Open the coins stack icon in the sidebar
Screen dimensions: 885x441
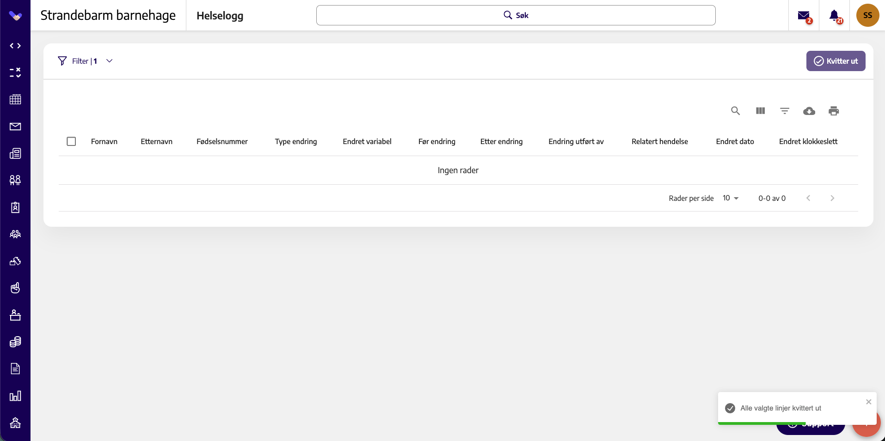(15, 342)
